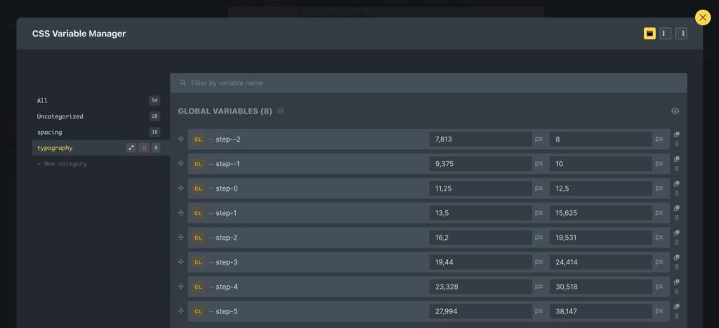Open px unit selector after 7,813
Screen dimensions: 719x328
point(539,139)
